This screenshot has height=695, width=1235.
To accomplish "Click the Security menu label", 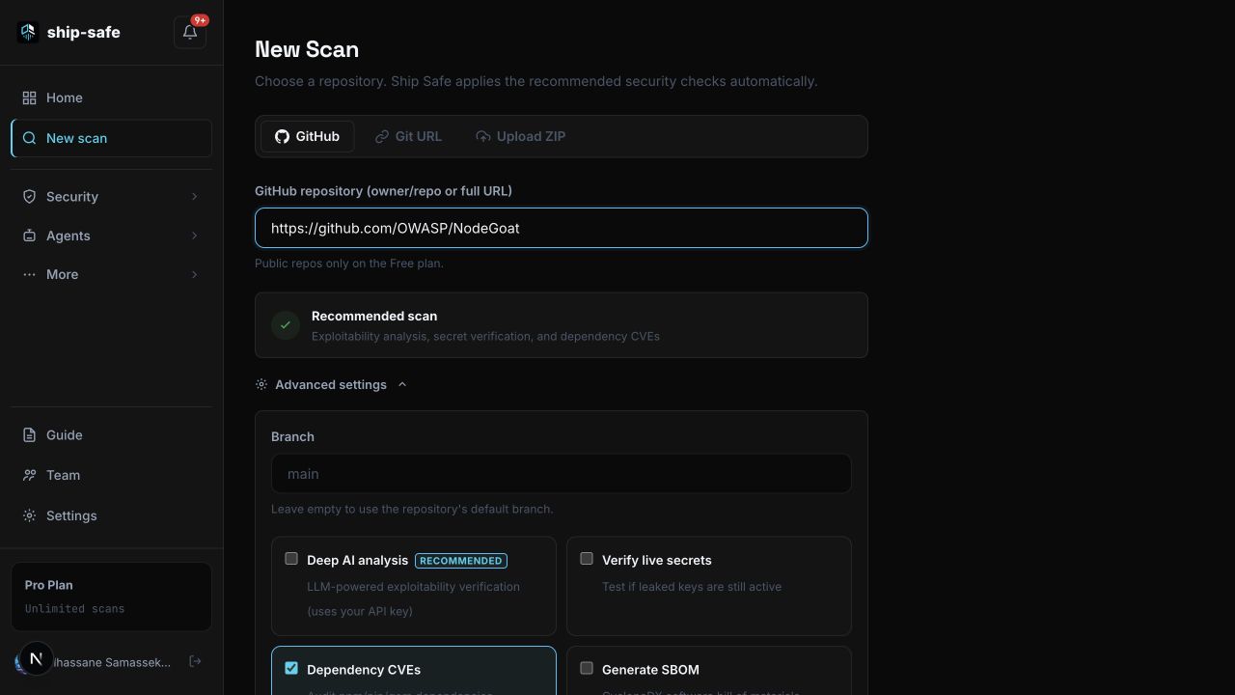I will point(72,196).
